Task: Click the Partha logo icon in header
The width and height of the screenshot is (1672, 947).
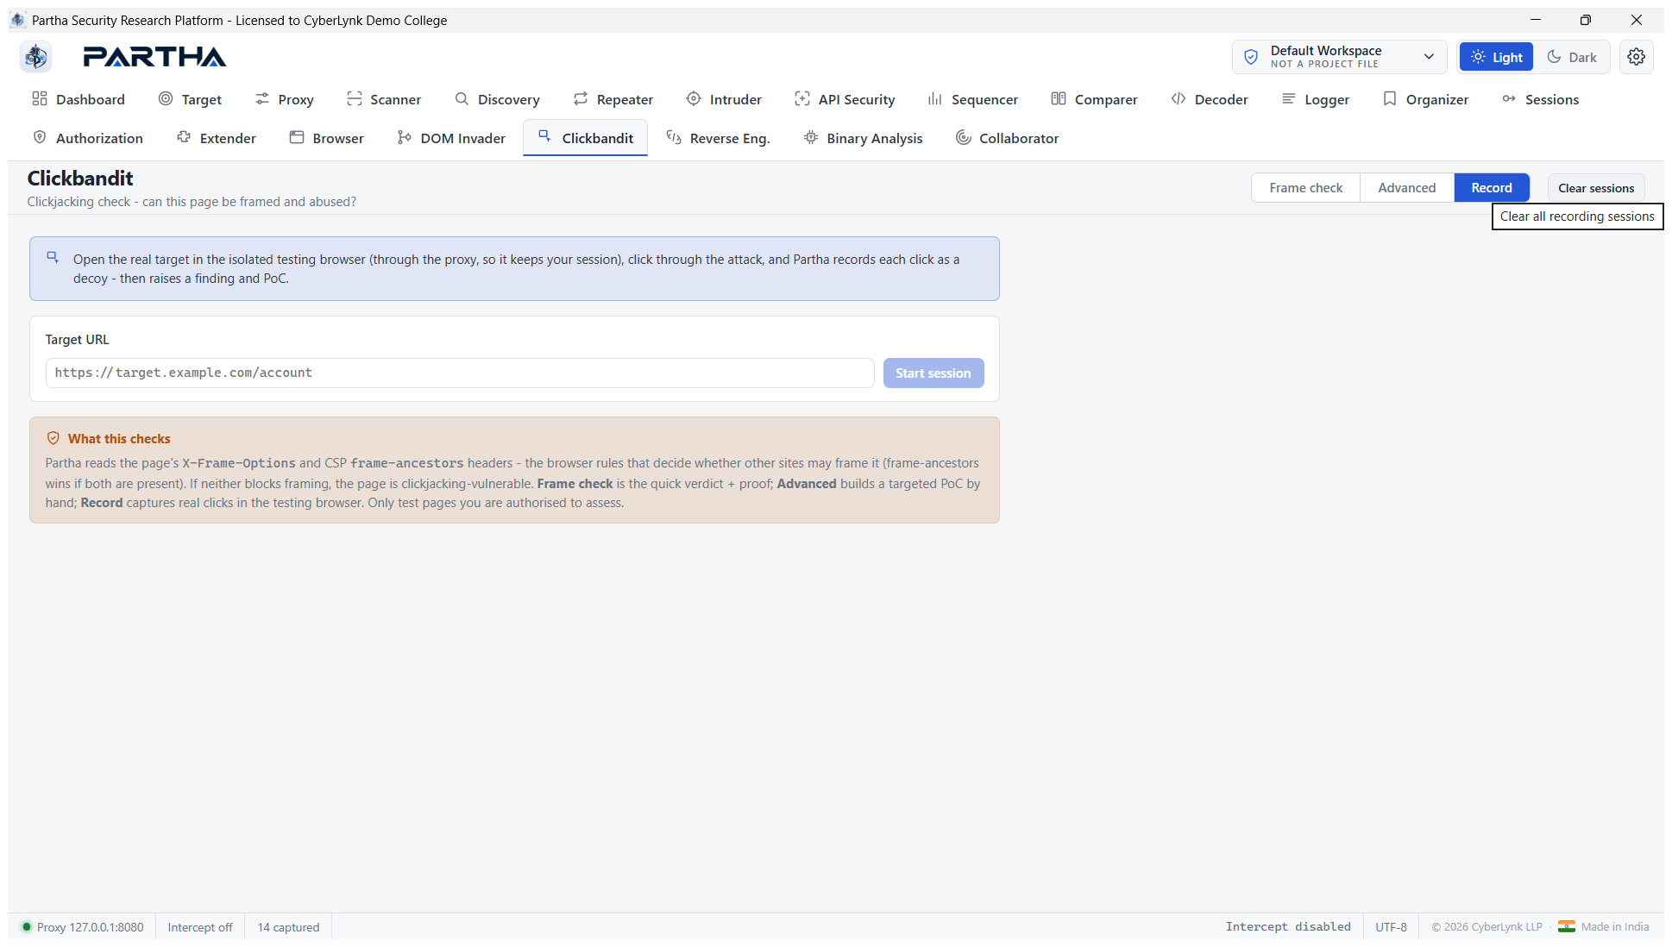Action: [35, 57]
